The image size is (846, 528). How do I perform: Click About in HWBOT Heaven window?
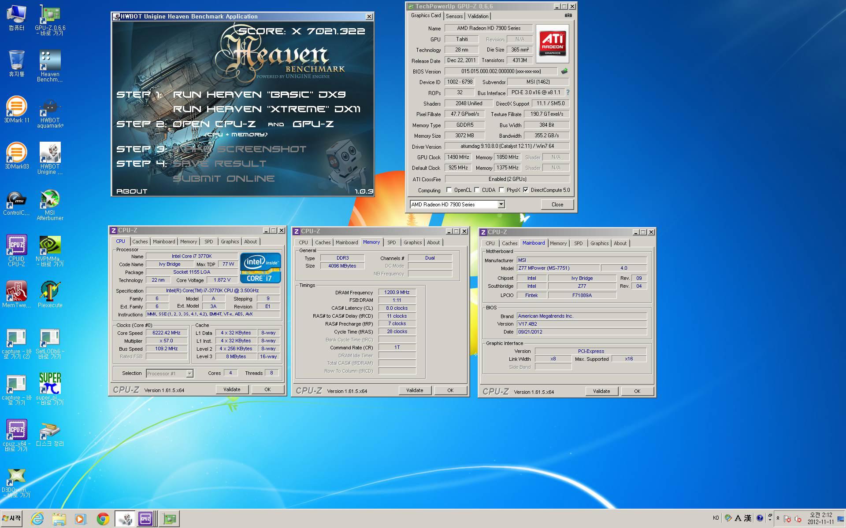(x=132, y=191)
